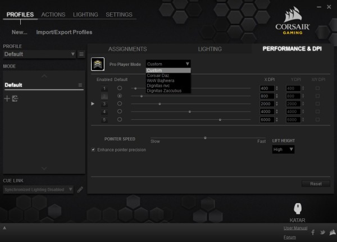Open the top LIGHTING tab
This screenshot has width=337, height=242.
click(x=85, y=15)
